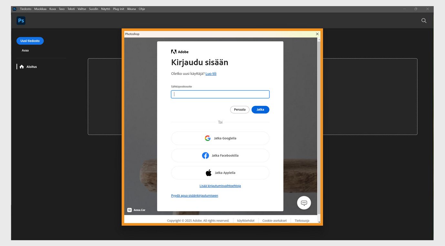Open Cookie-asetukset from the dialog footer

pos(274,220)
